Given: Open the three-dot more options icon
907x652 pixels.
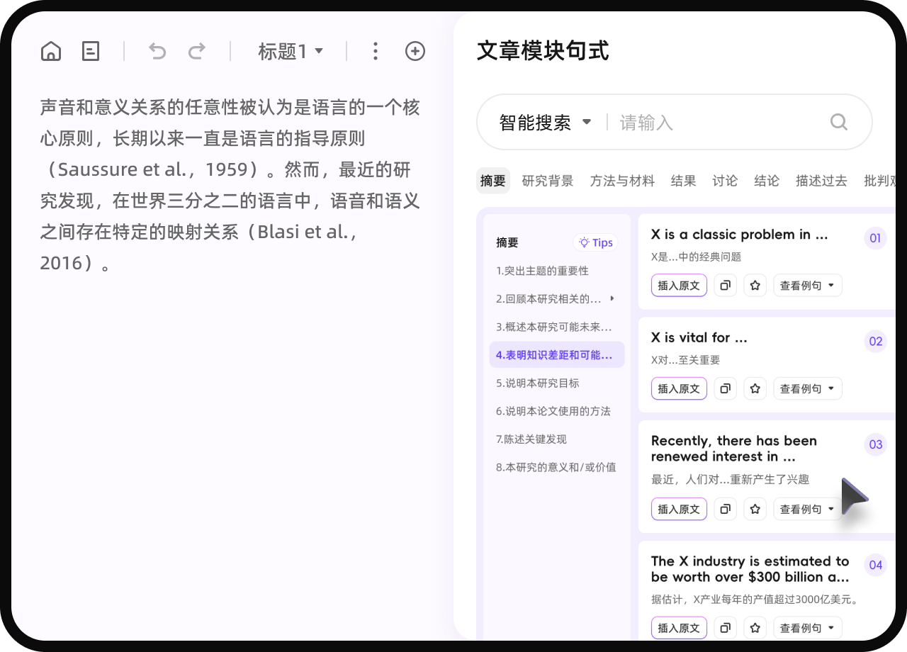Looking at the screenshot, I should [375, 50].
